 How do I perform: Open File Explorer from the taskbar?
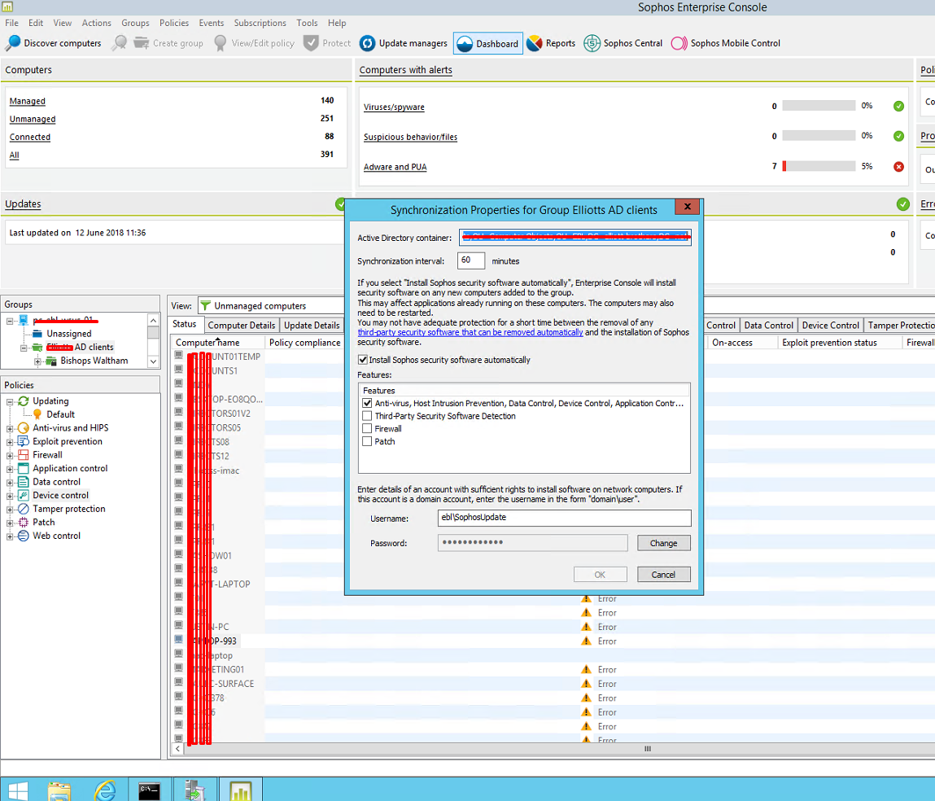pos(59,791)
